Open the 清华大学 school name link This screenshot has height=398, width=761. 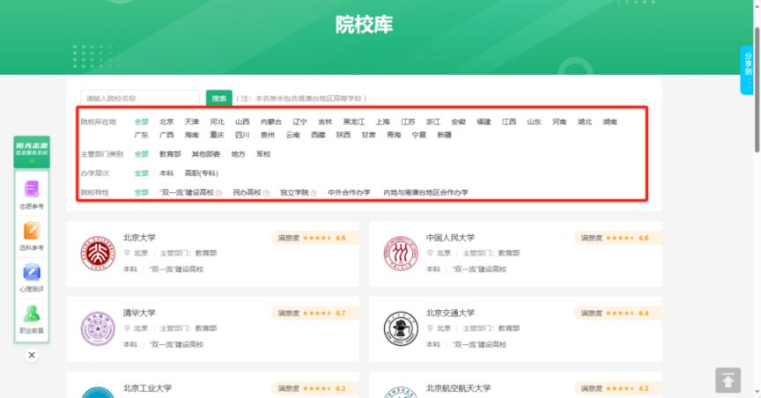tap(139, 313)
